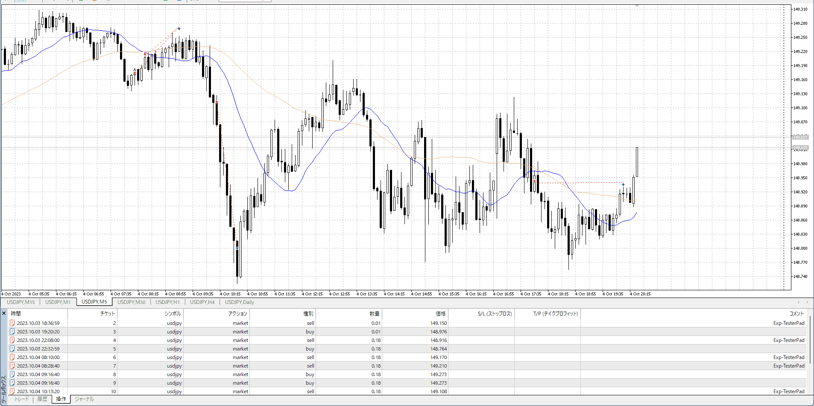
Task: Close the toolbox panel with the X
Action: [4, 313]
